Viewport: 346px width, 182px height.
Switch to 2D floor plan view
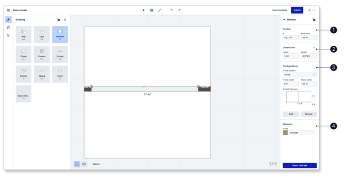pos(77,164)
